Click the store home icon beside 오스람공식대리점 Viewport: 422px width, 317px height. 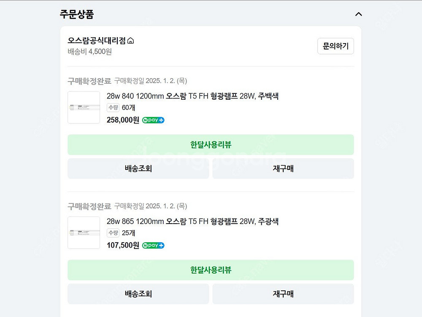131,41
